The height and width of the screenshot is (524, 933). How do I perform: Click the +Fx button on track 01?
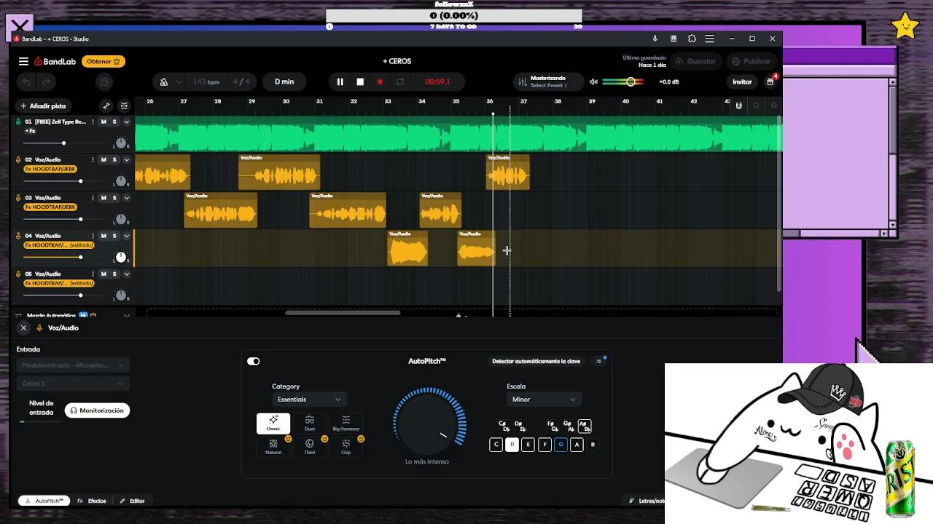30,131
